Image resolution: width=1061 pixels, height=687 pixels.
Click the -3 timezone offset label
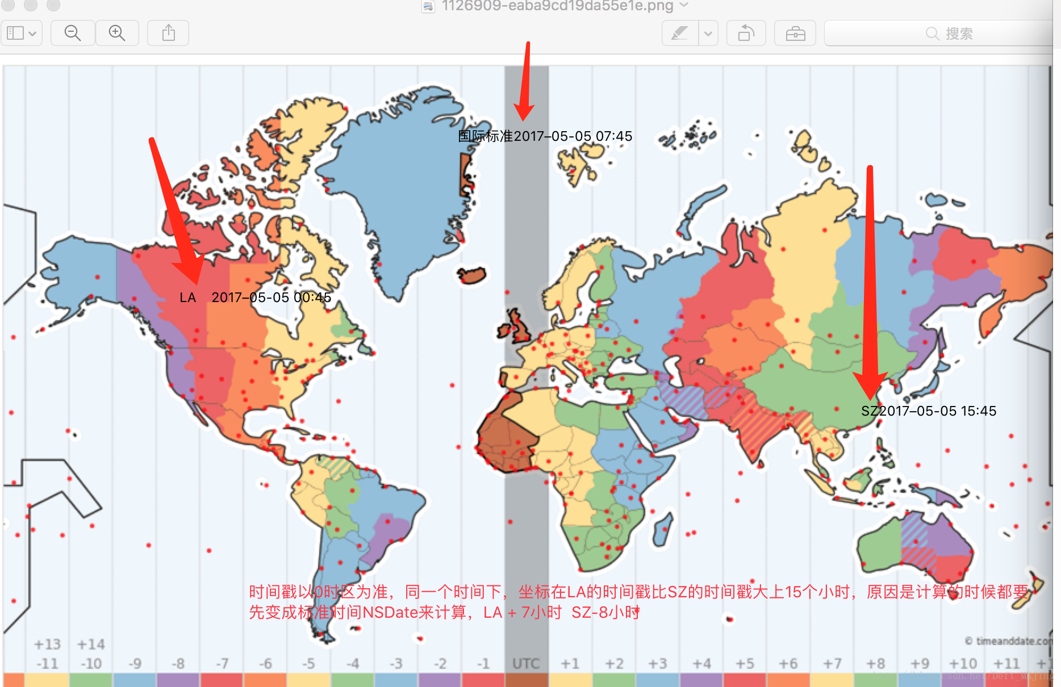tap(396, 664)
